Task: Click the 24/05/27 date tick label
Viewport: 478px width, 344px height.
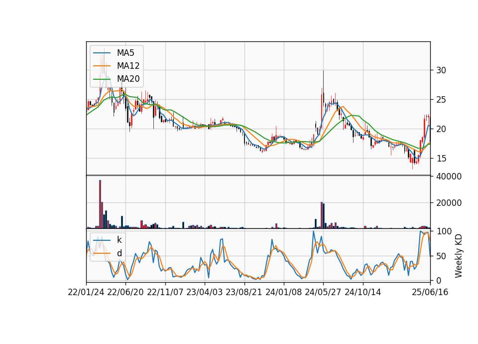Action: pyautogui.click(x=323, y=292)
